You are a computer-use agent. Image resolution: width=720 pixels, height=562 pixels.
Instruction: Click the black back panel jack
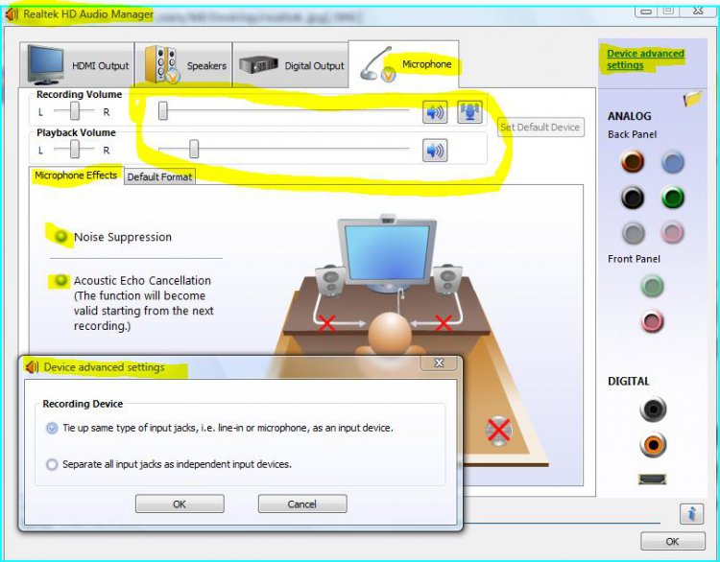pos(633,198)
